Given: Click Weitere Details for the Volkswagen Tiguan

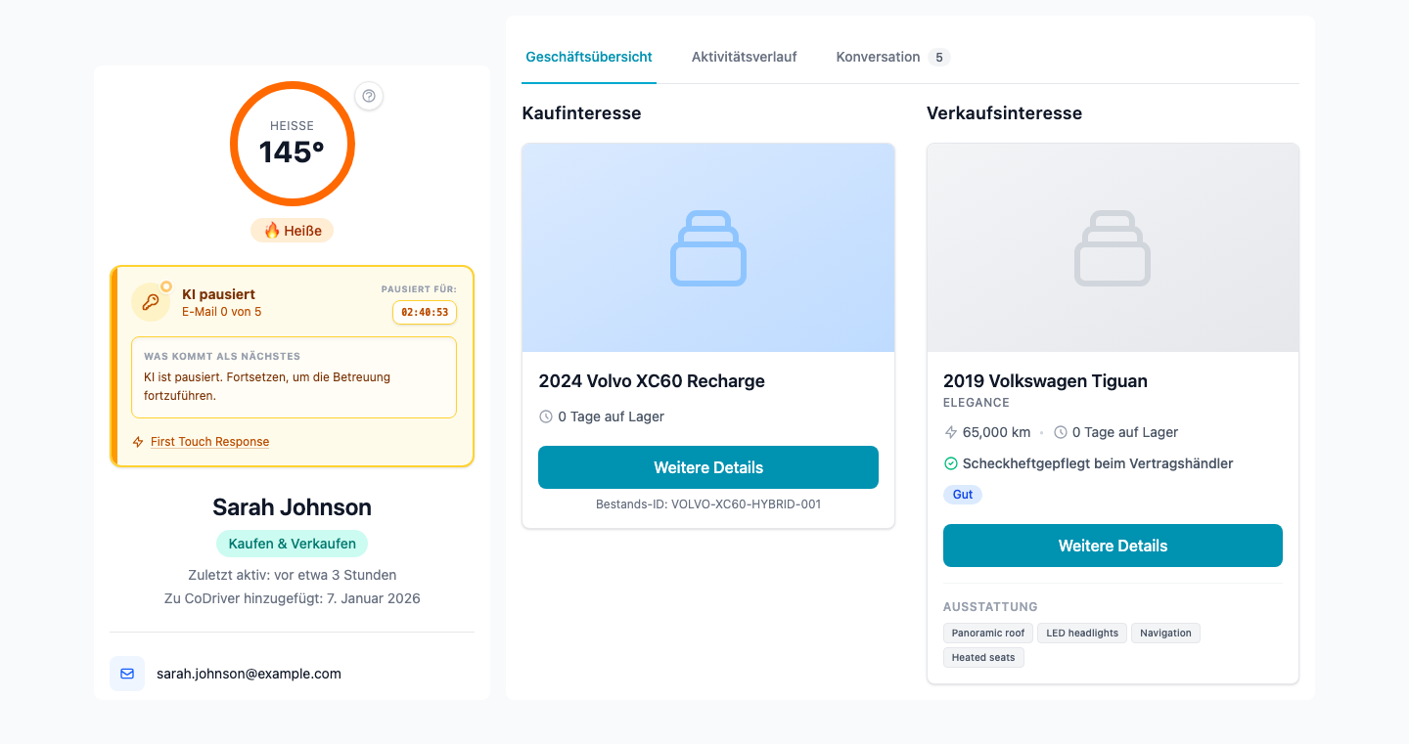Looking at the screenshot, I should (x=1113, y=546).
